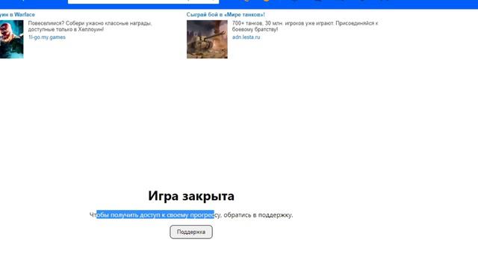Click the World of Tanks ad thumbnail
This screenshot has width=478, height=269.
click(x=207, y=40)
